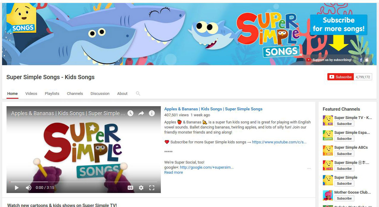Open the video info icon
The height and width of the screenshot is (207, 379).
pos(152,113)
